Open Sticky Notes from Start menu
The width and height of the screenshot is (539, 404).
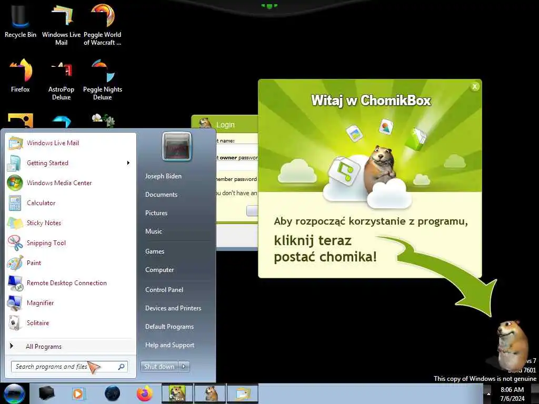click(71, 223)
